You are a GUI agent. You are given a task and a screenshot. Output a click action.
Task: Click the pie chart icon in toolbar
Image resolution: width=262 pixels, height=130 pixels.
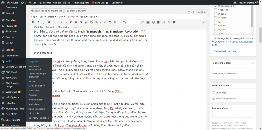point(174,22)
